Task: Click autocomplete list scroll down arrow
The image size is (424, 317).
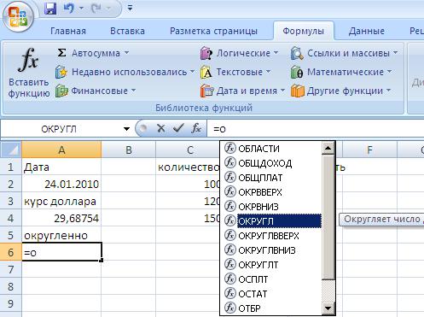Action: 328,308
